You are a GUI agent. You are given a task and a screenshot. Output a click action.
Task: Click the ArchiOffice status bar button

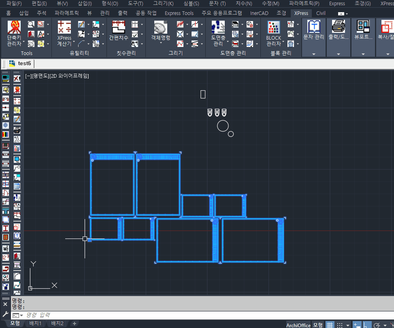pos(298,325)
